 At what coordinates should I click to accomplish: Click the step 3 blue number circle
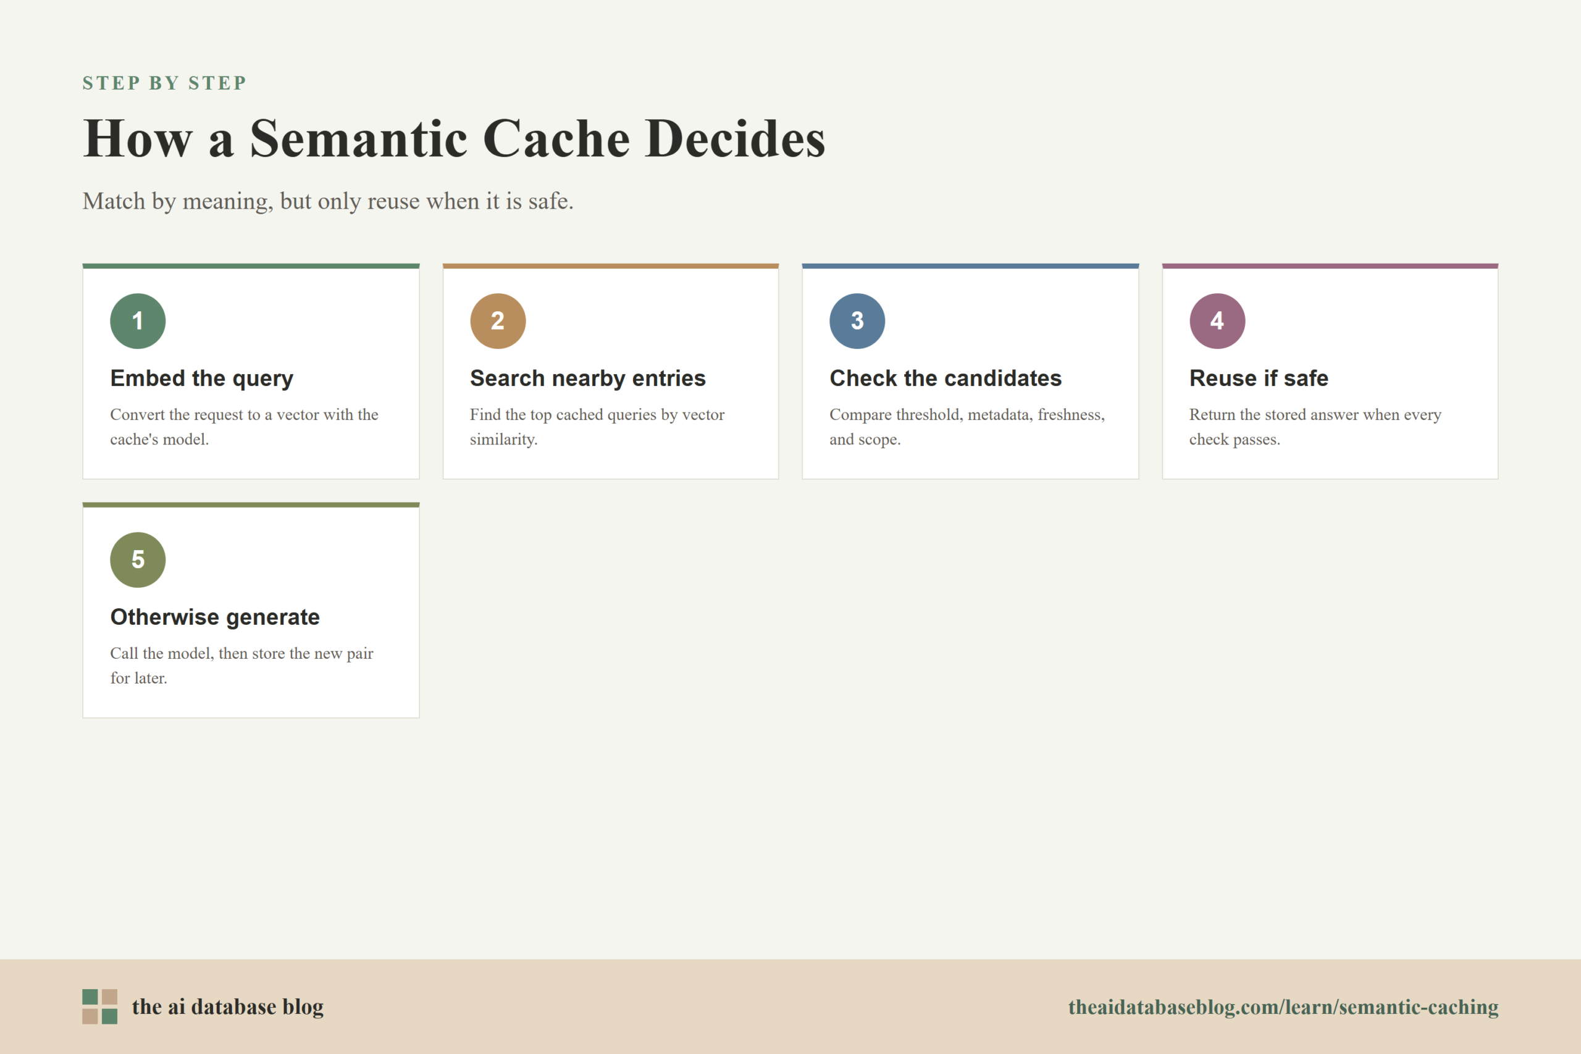coord(857,320)
